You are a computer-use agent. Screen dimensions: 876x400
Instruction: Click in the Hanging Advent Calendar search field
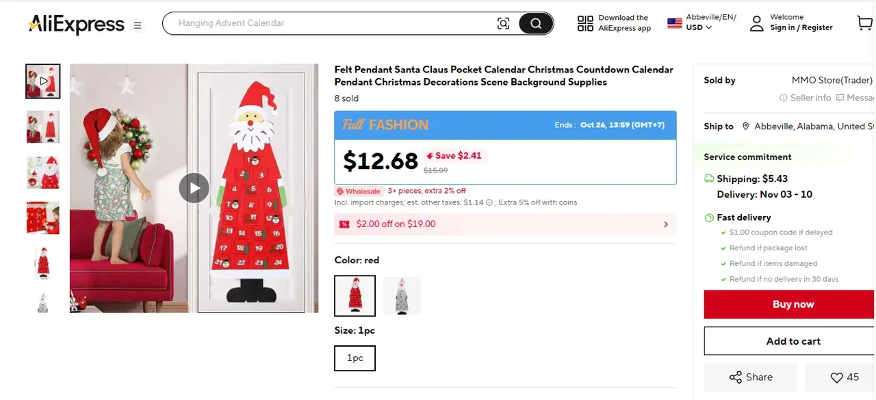pos(328,23)
